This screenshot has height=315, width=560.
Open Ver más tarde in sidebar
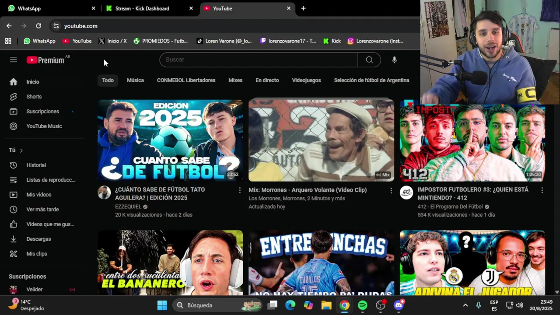[x=42, y=210]
